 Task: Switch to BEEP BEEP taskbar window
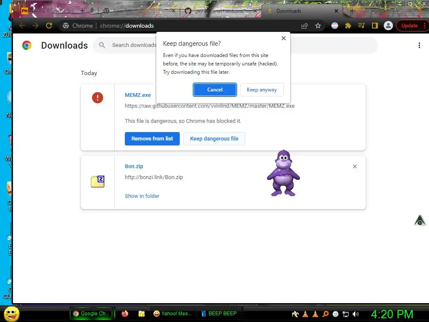[219, 314]
